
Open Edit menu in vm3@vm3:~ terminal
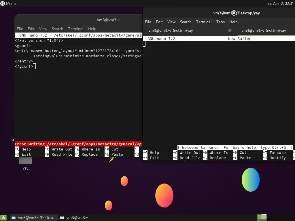(31, 29)
